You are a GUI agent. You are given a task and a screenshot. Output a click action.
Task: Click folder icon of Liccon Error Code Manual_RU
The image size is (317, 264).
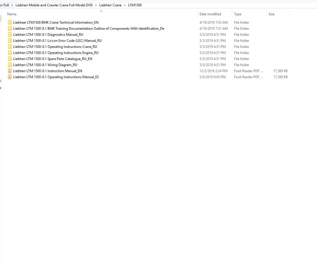point(10,41)
